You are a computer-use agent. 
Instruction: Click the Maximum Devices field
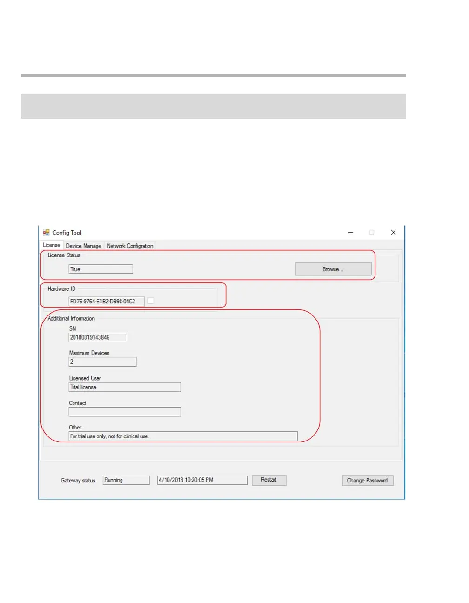pos(102,362)
